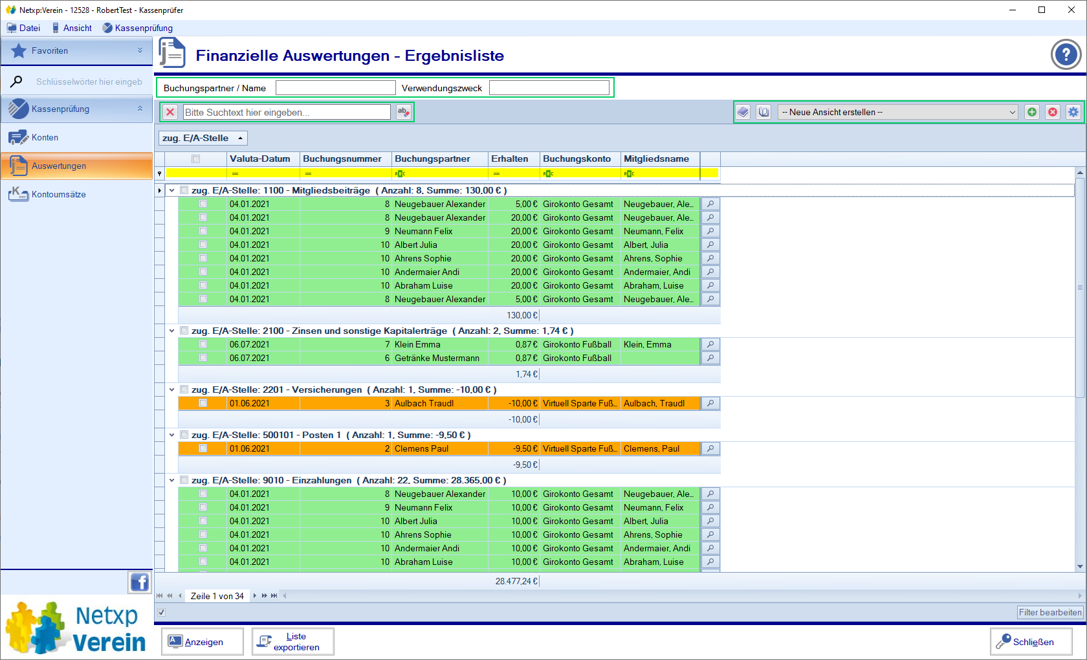Click the green plus add view icon

pos(1032,112)
